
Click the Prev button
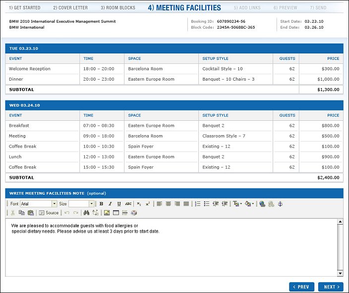pyautogui.click(x=301, y=287)
